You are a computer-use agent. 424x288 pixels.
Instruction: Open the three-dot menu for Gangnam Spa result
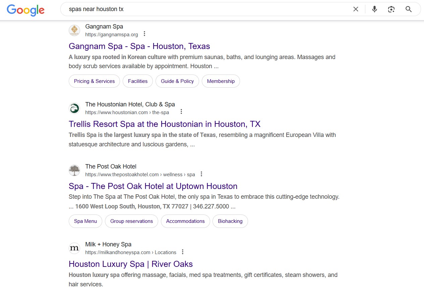pyautogui.click(x=144, y=34)
